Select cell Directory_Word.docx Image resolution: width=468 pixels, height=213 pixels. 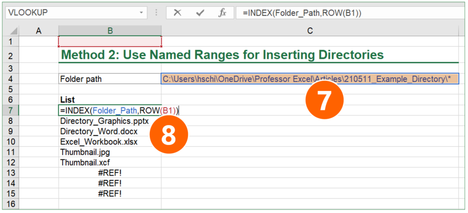[110, 131]
